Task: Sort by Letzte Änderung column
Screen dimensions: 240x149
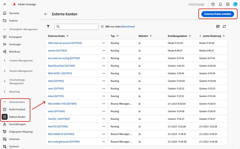Action: pyautogui.click(x=212, y=36)
